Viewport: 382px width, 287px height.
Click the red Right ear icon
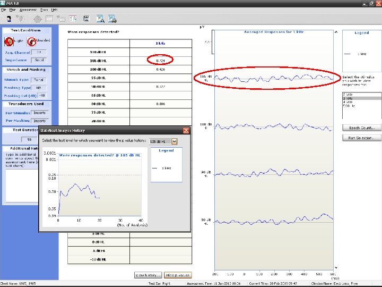(x=9, y=41)
